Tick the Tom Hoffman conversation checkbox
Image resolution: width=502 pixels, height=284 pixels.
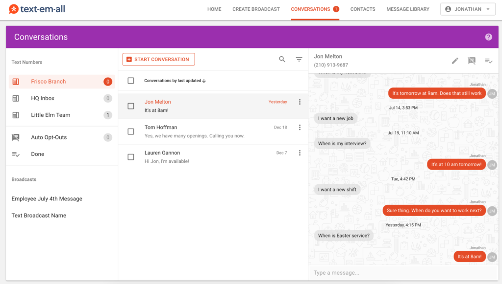[x=131, y=131]
